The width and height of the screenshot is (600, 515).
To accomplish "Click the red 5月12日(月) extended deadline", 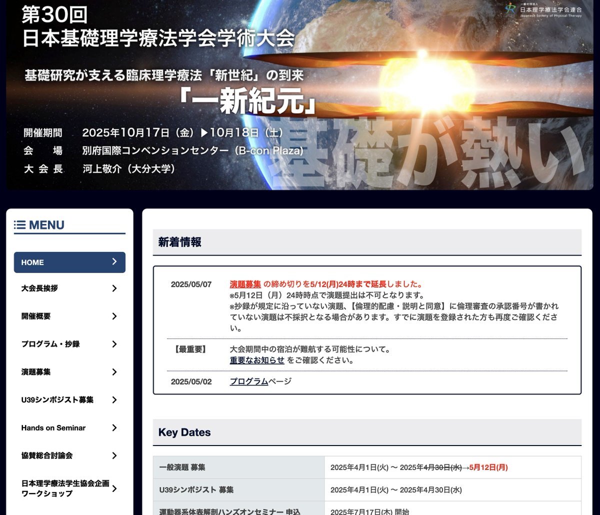I will coord(488,467).
